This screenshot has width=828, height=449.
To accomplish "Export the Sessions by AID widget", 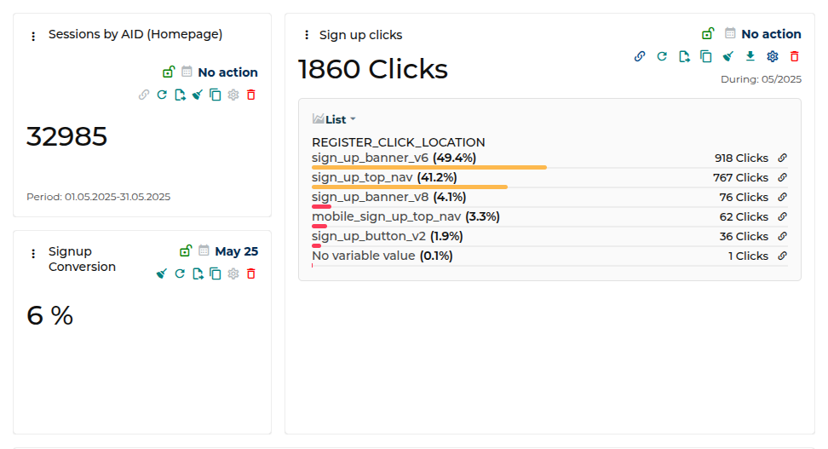I will pyautogui.click(x=180, y=95).
